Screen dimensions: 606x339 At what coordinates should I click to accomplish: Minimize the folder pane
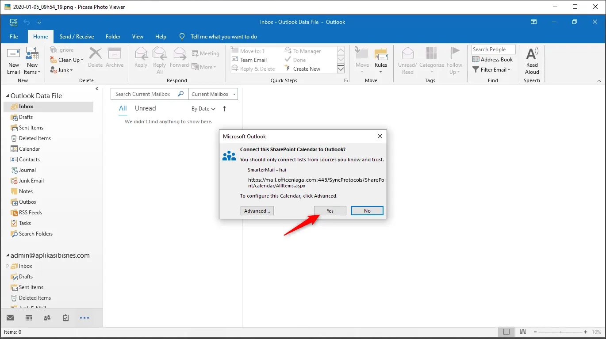(x=97, y=89)
